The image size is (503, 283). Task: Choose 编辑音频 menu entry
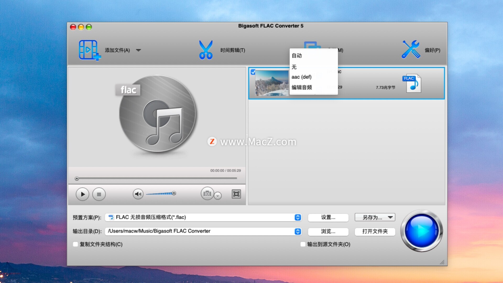coord(314,87)
